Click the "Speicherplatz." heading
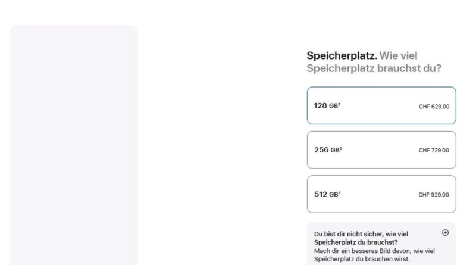 (x=342, y=56)
